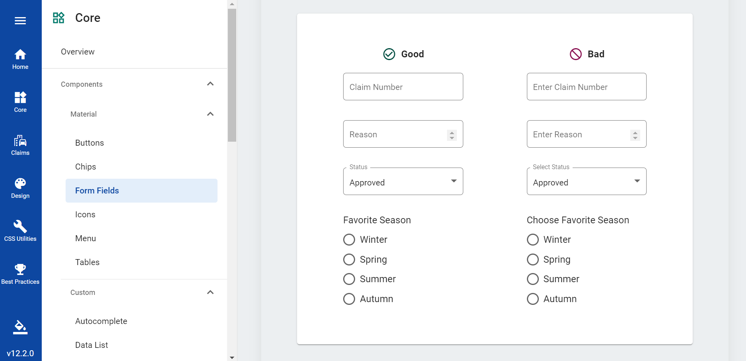Click the Core widgets icon in sidebar
Image resolution: width=746 pixels, height=361 pixels.
[20, 102]
